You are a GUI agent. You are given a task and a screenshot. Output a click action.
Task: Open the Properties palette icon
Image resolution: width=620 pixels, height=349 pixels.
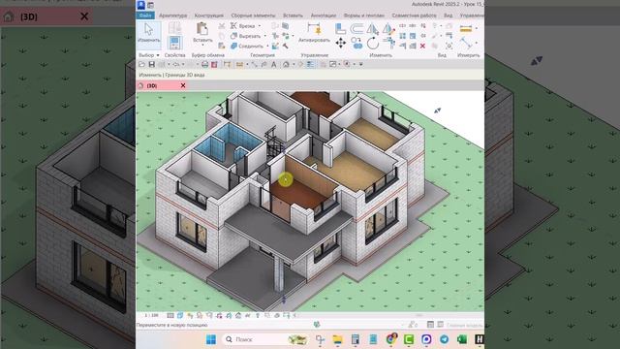(x=174, y=42)
